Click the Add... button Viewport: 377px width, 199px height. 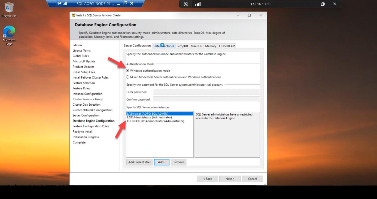(x=162, y=162)
